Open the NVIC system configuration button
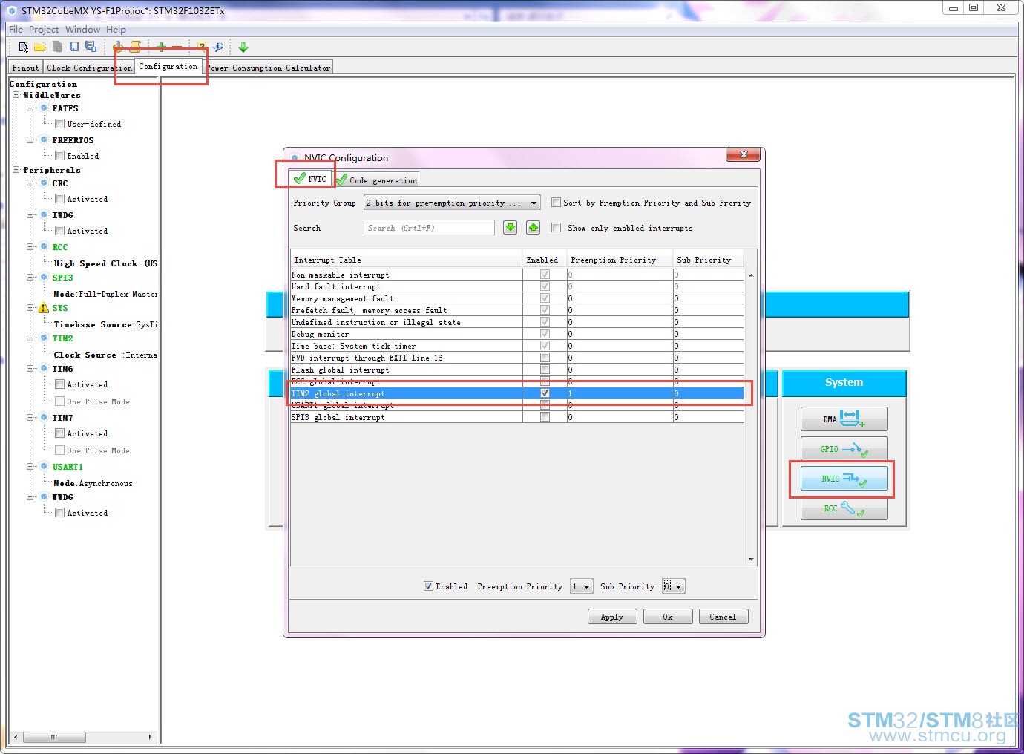Viewport: 1024px width, 754px height. tap(844, 479)
